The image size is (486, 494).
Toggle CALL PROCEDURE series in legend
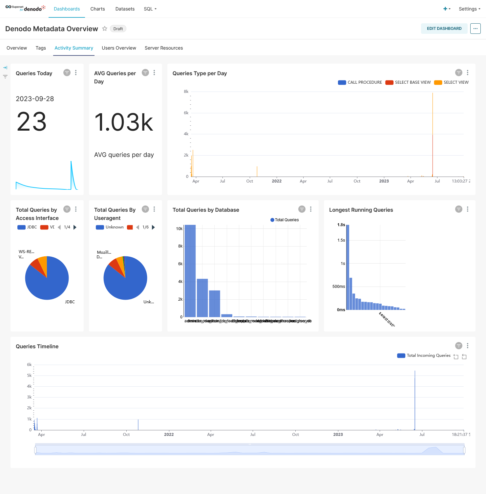pyautogui.click(x=360, y=82)
